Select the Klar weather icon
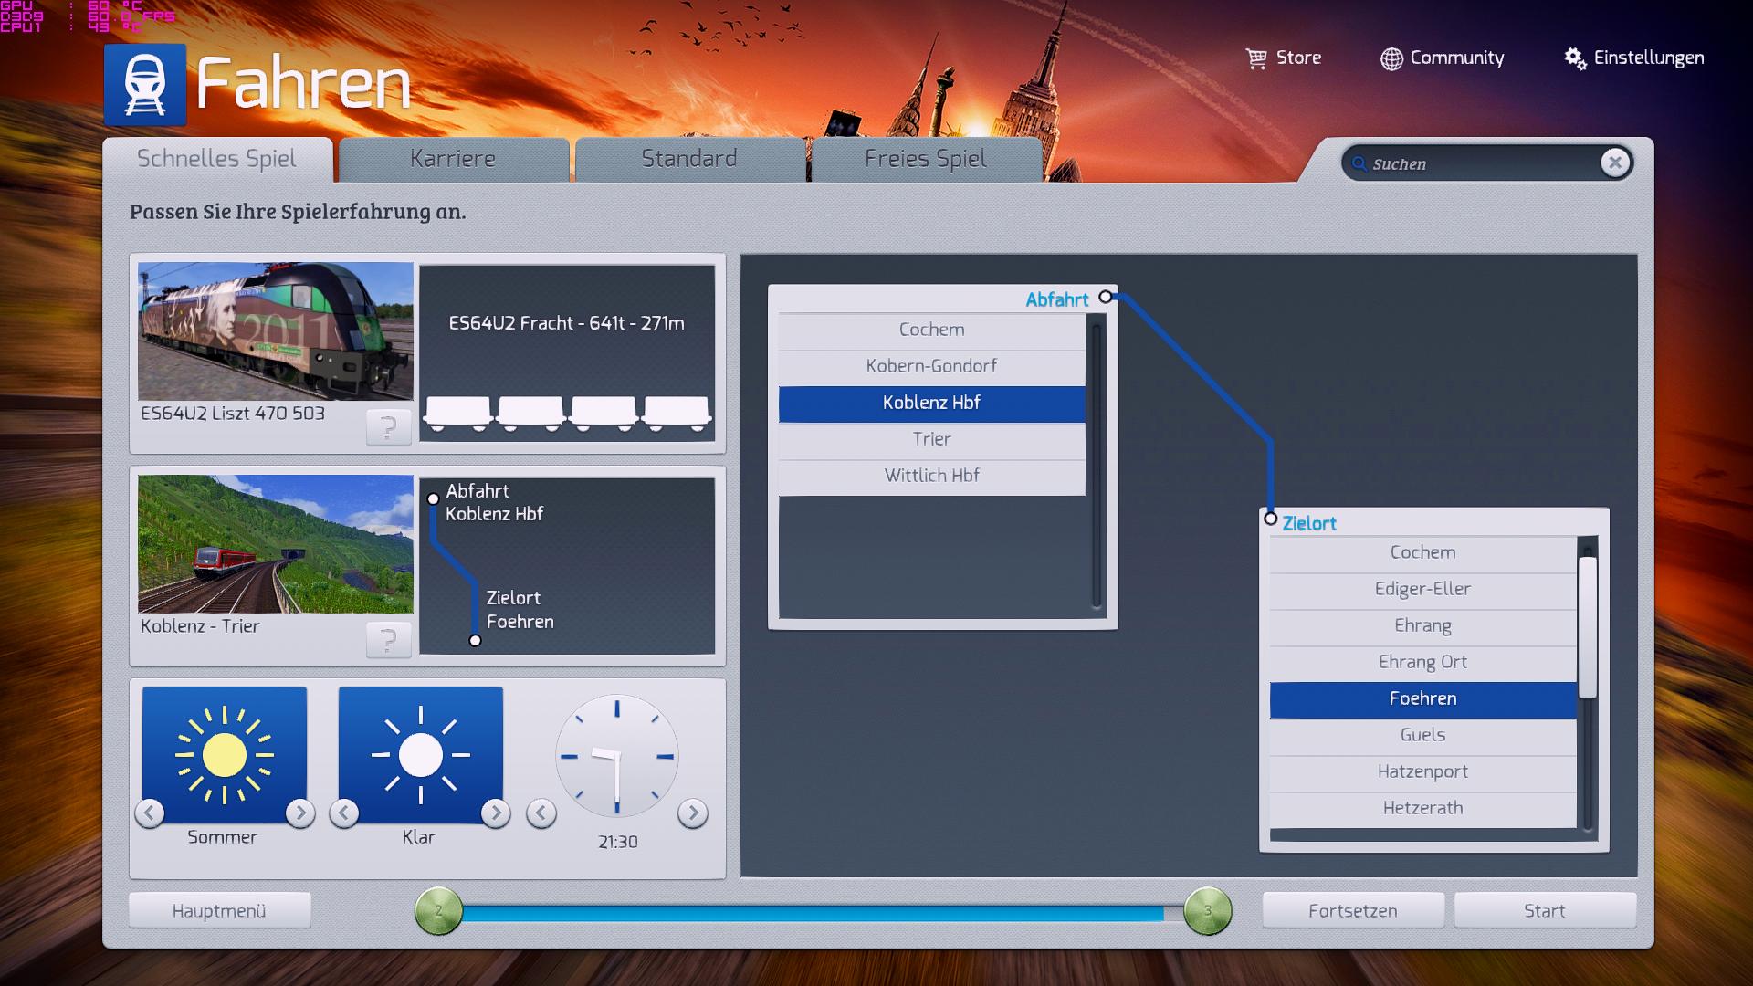The height and width of the screenshot is (986, 1753). (420, 754)
